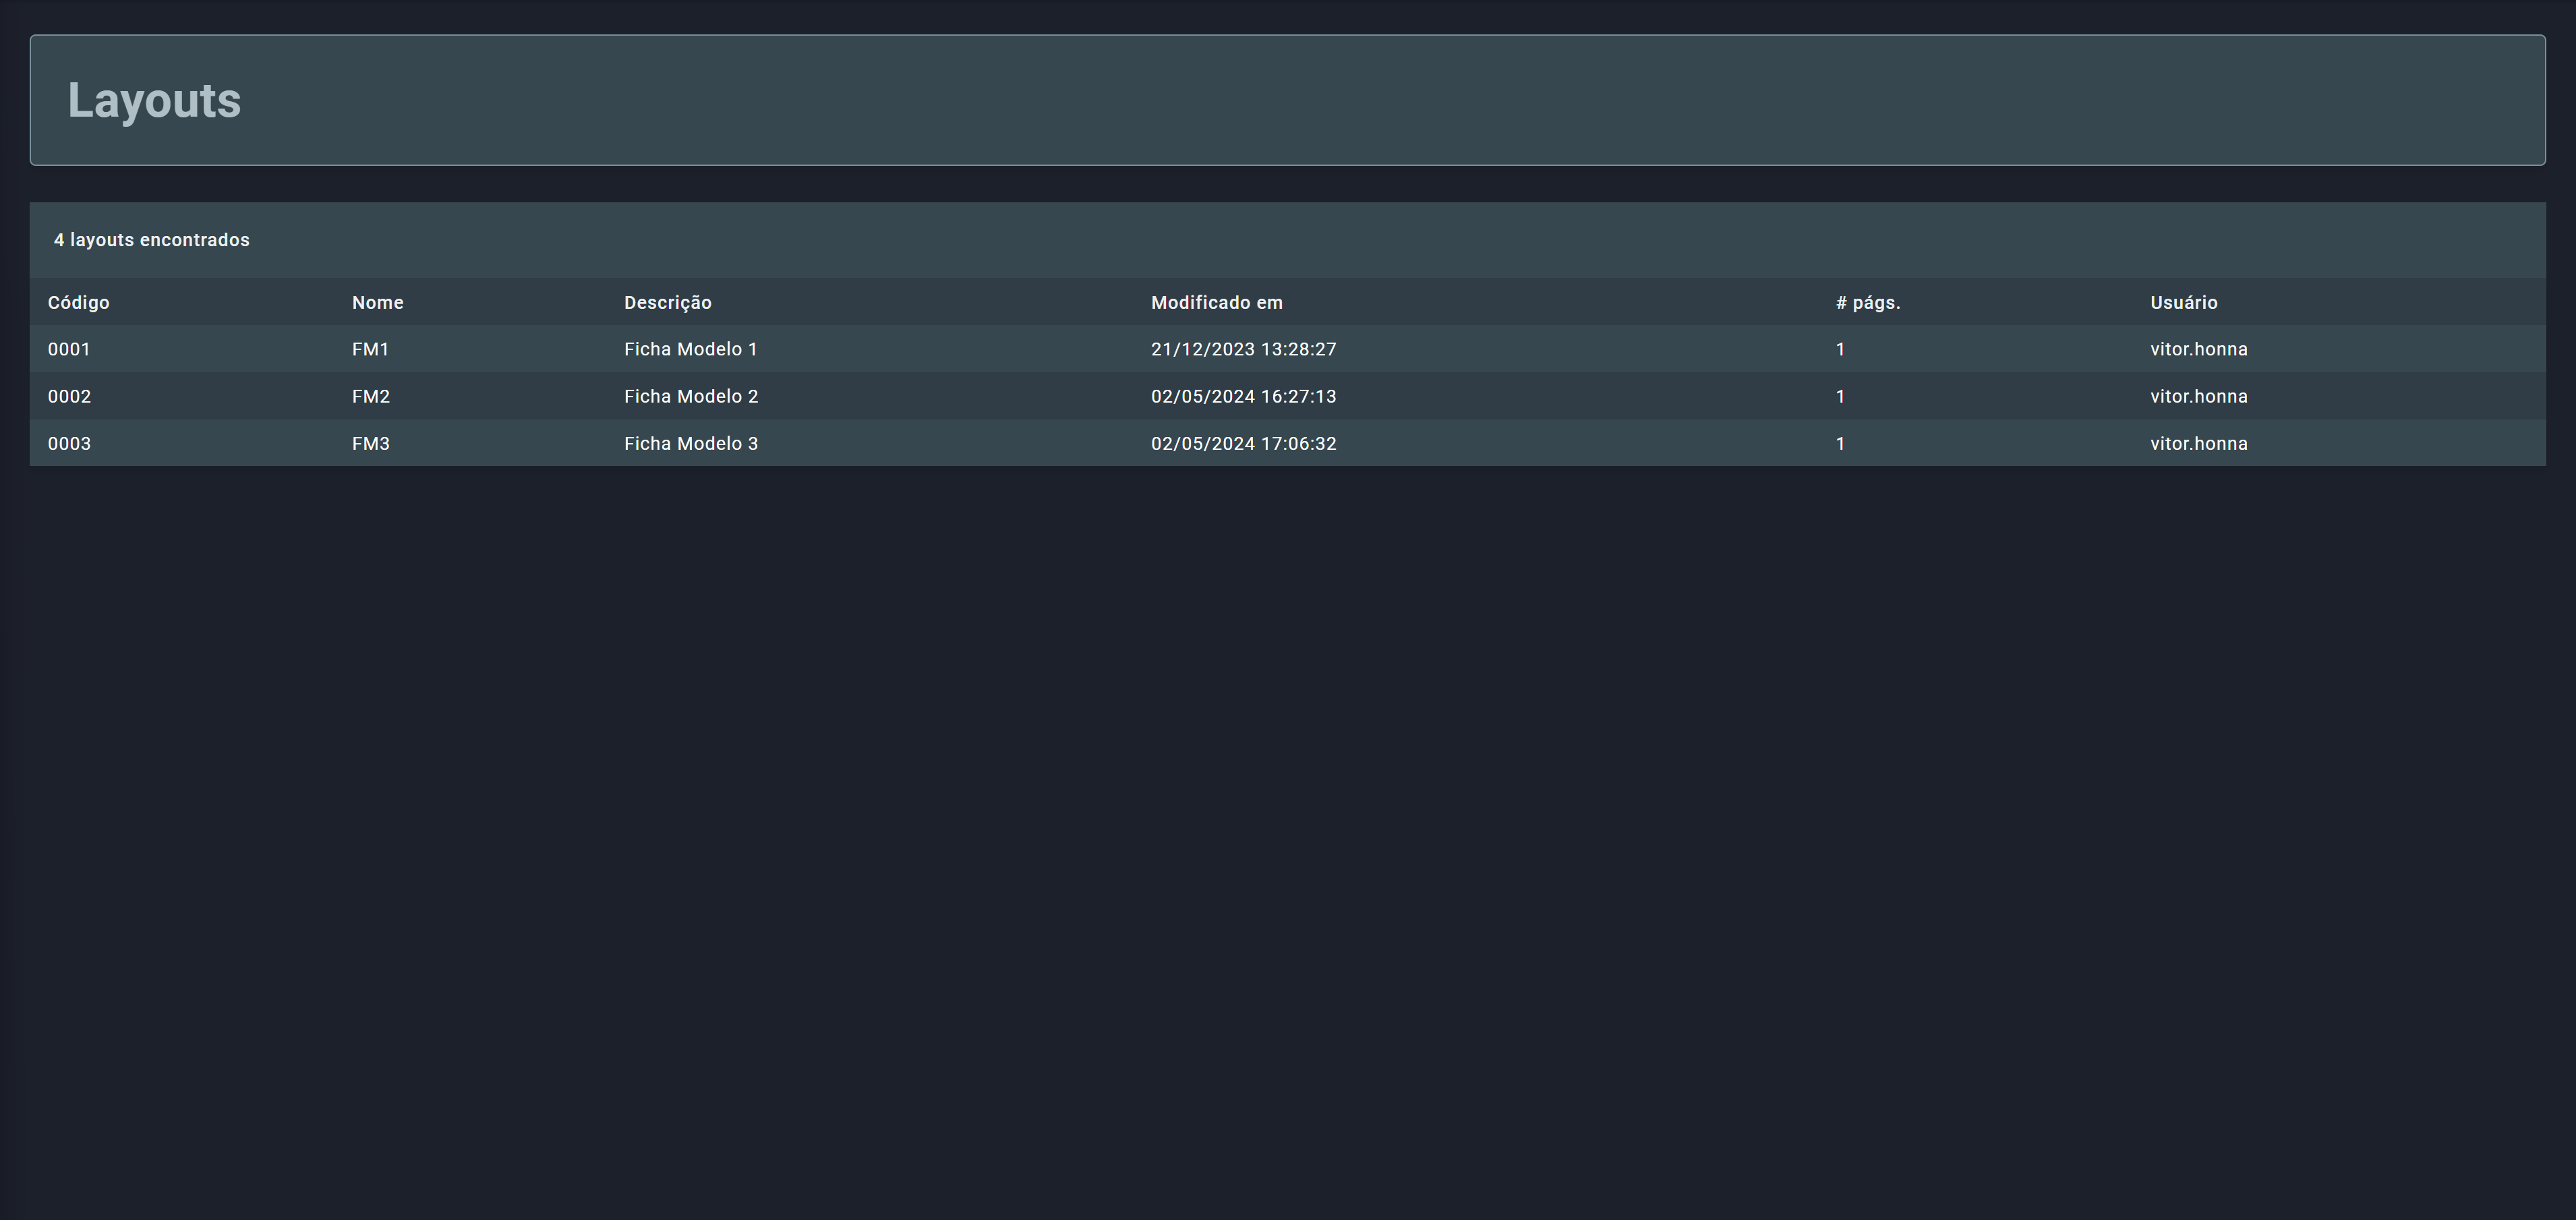Screen dimensions: 2576x1220
Task: Open the FM2 layout name
Action: [x=371, y=396]
